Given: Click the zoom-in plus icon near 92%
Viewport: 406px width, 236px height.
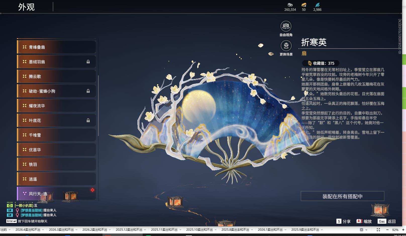Looking at the screenshot, I should pyautogui.click(x=403, y=230).
